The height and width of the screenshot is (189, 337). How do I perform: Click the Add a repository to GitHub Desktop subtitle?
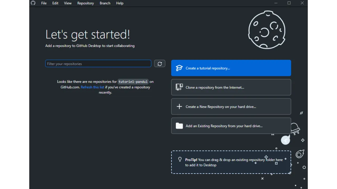coord(90,46)
